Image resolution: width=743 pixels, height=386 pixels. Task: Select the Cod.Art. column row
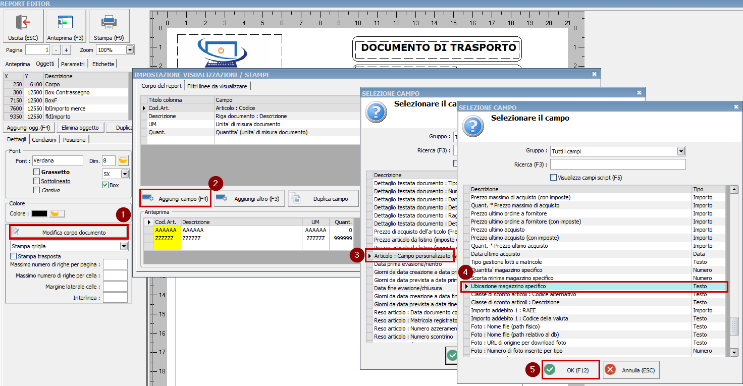click(x=250, y=108)
